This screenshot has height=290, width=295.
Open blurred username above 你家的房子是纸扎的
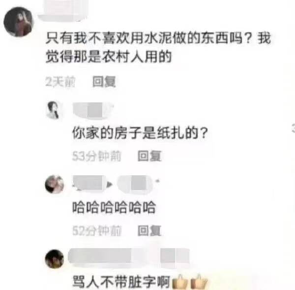point(93,110)
